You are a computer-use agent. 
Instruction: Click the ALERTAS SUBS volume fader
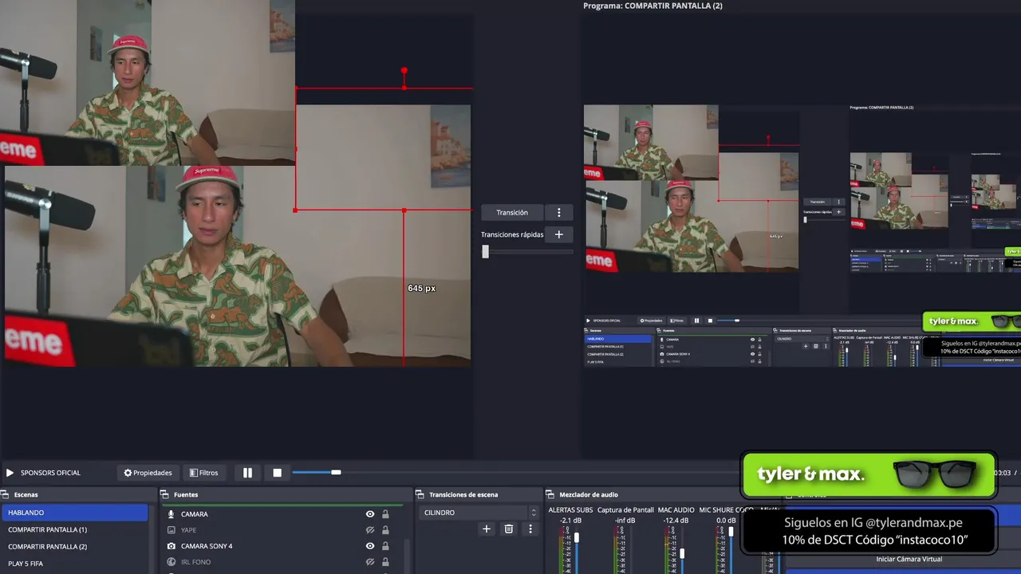coord(576,538)
